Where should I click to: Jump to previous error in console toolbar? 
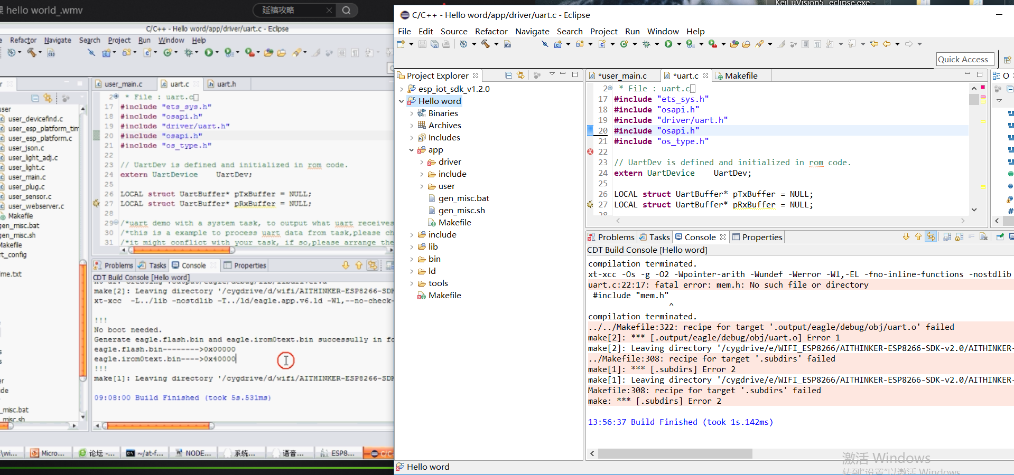pos(918,237)
